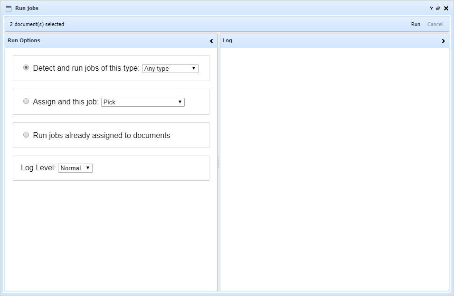Viewport: 454px width, 296px height.
Task: Open the Log Level Normal dropdown
Action: (x=75, y=168)
